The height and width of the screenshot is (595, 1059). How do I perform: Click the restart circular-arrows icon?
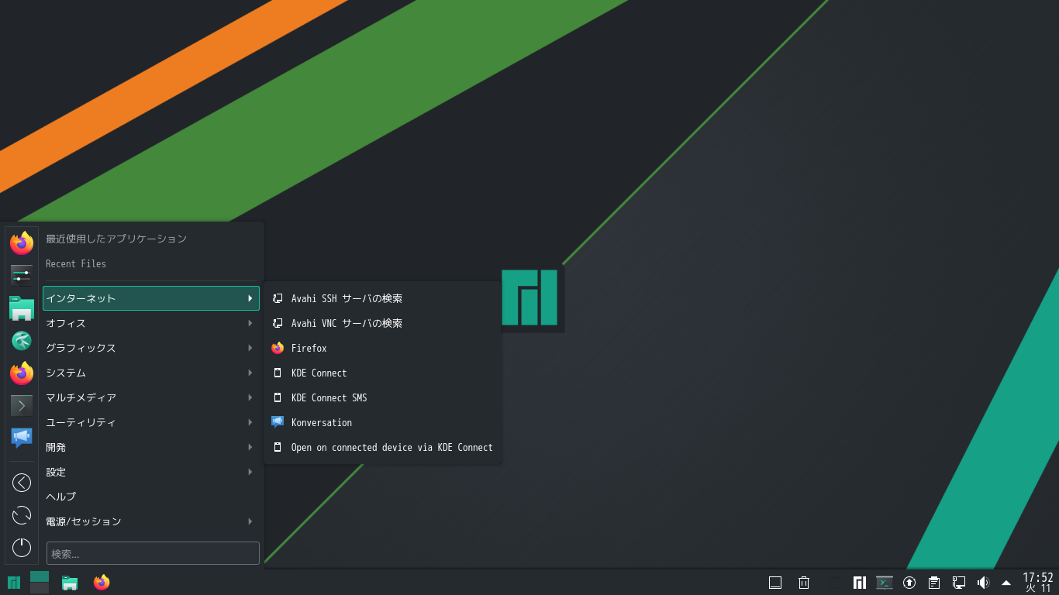(x=22, y=515)
